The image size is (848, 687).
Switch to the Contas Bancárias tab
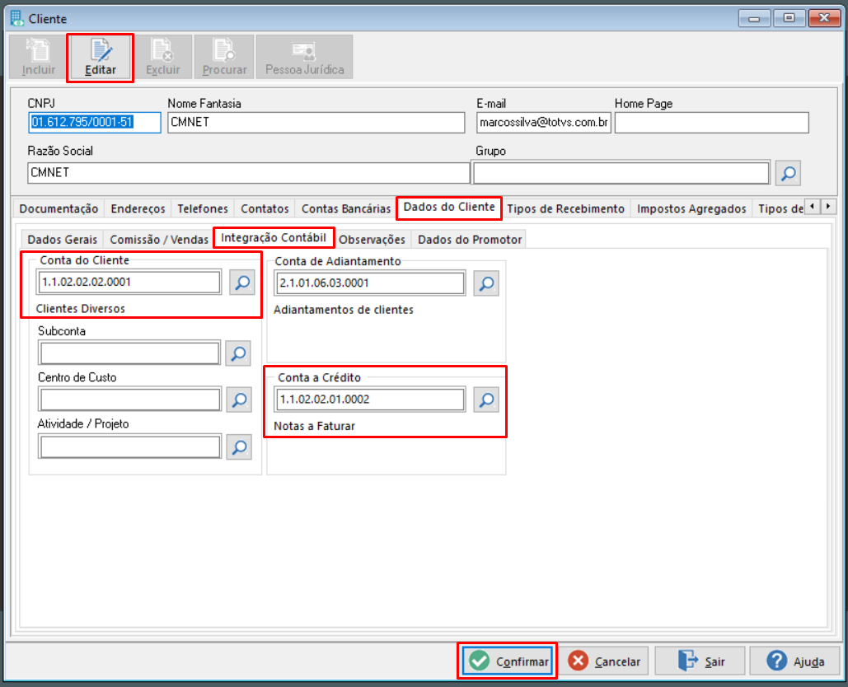346,208
